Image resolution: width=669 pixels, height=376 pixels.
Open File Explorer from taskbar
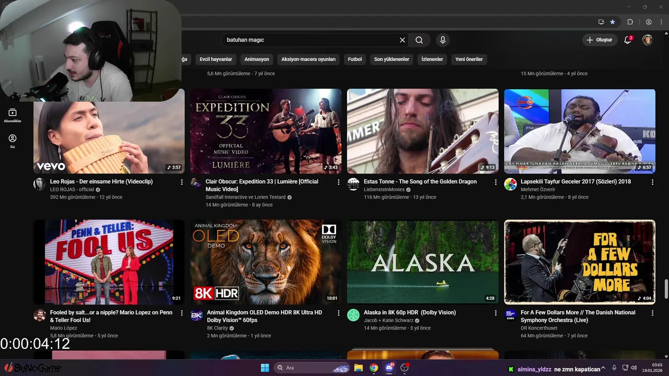click(x=359, y=368)
